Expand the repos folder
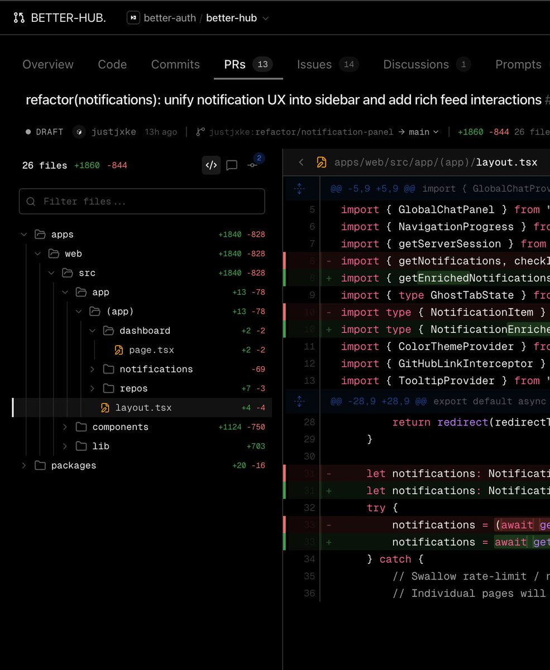The height and width of the screenshot is (670, 550). (93, 389)
